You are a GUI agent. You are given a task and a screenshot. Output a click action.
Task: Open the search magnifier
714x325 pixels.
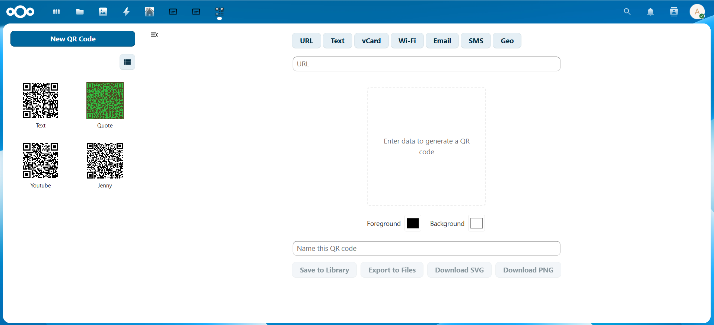627,12
